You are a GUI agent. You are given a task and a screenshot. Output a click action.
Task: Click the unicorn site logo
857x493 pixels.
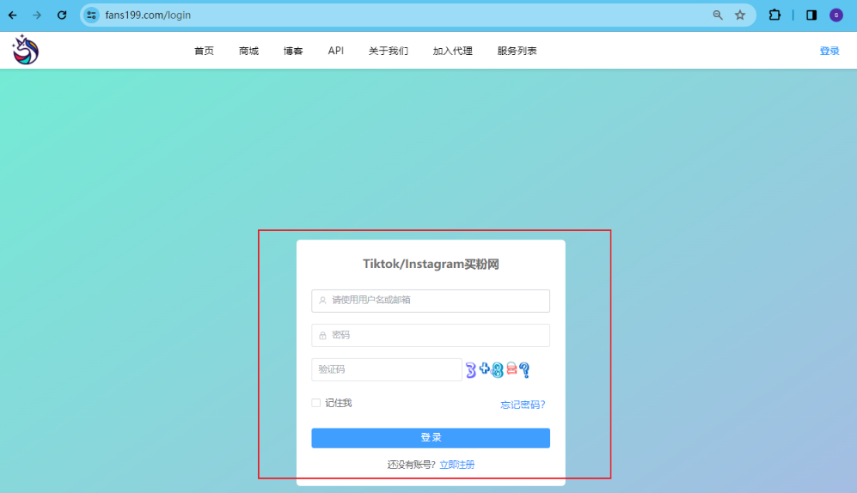click(25, 50)
